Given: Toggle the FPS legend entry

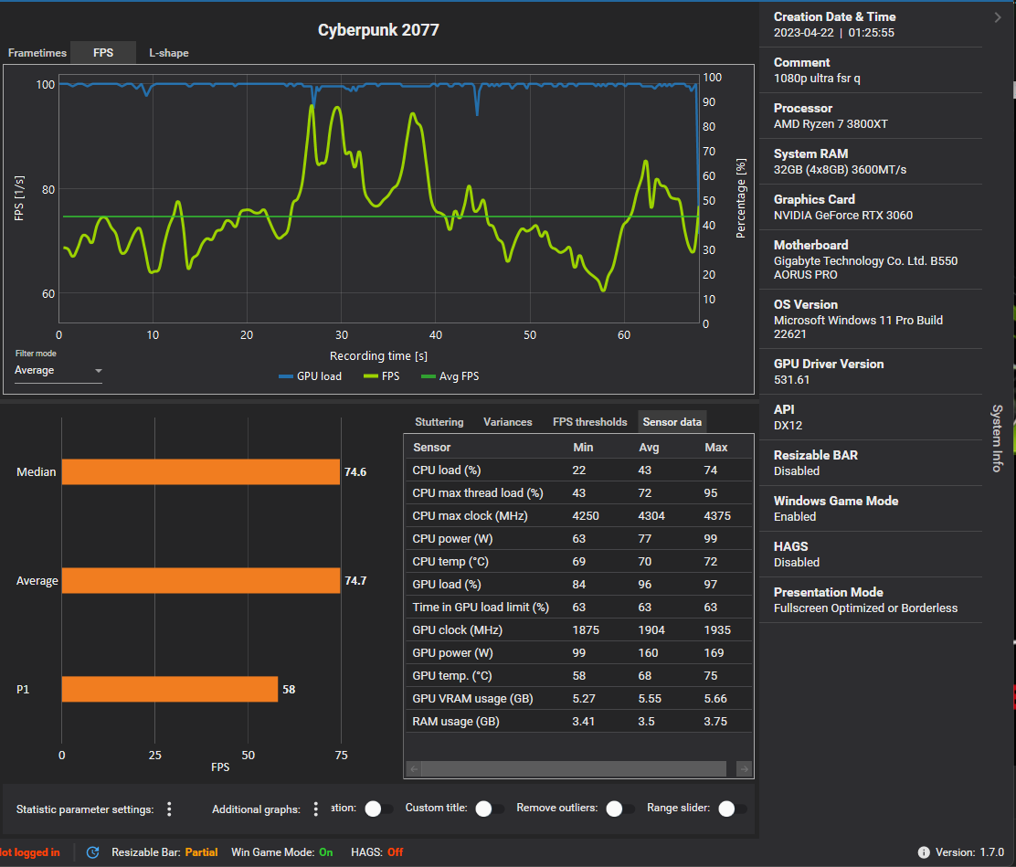Looking at the screenshot, I should [382, 376].
